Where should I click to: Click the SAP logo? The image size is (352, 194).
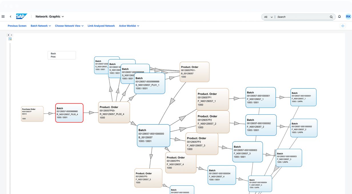tap(21, 17)
